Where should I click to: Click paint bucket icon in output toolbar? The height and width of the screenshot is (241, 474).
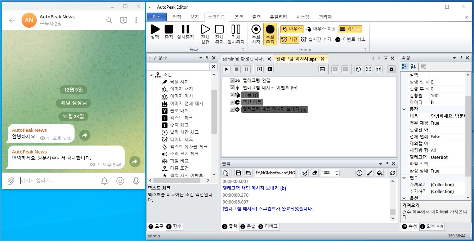tap(380, 173)
